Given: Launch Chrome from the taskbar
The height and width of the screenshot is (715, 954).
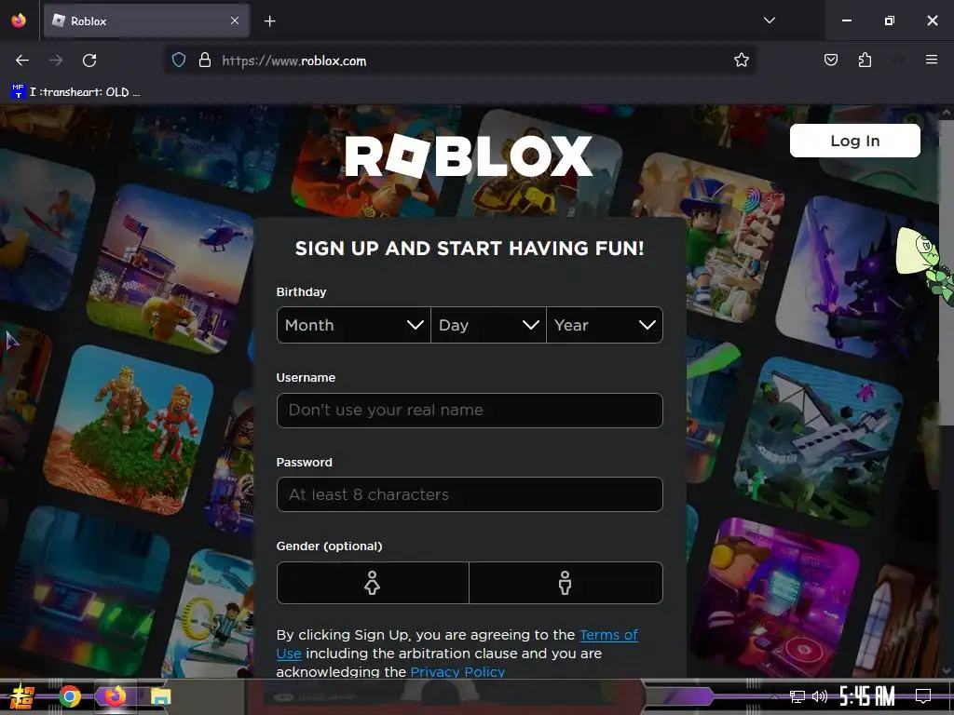Looking at the screenshot, I should click(70, 696).
